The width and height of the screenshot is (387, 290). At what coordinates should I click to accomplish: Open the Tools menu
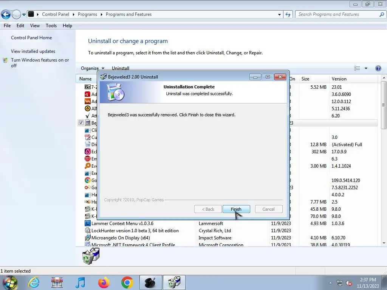pyautogui.click(x=51, y=26)
